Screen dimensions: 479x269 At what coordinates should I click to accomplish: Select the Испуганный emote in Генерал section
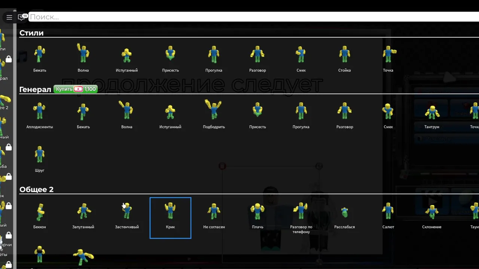[x=170, y=114]
